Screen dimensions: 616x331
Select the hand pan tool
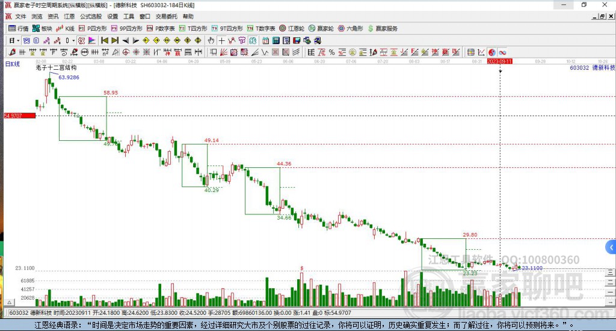pos(211,40)
